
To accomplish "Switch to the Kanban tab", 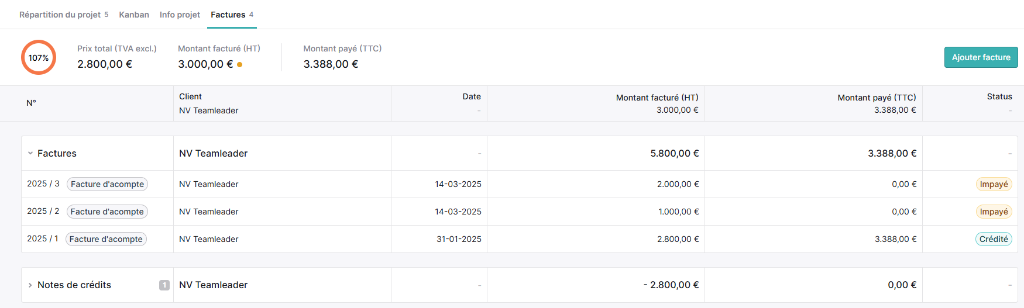I will pos(134,15).
